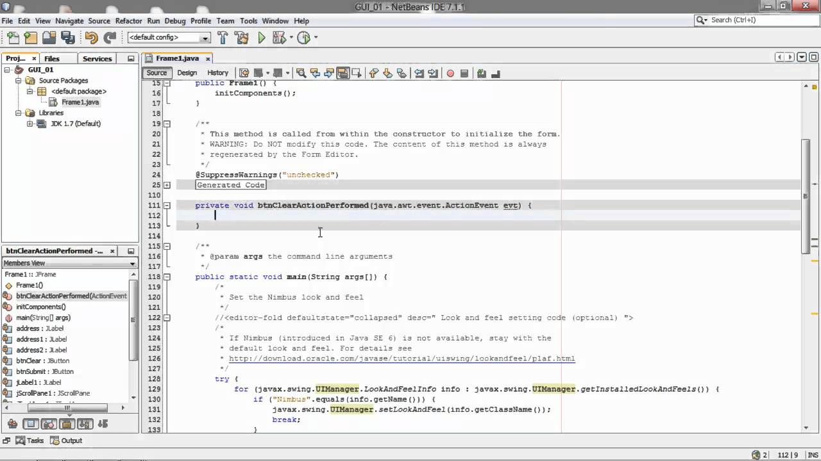Toggle Sort by Name in Navigator
The width and height of the screenshot is (821, 461).
85,424
